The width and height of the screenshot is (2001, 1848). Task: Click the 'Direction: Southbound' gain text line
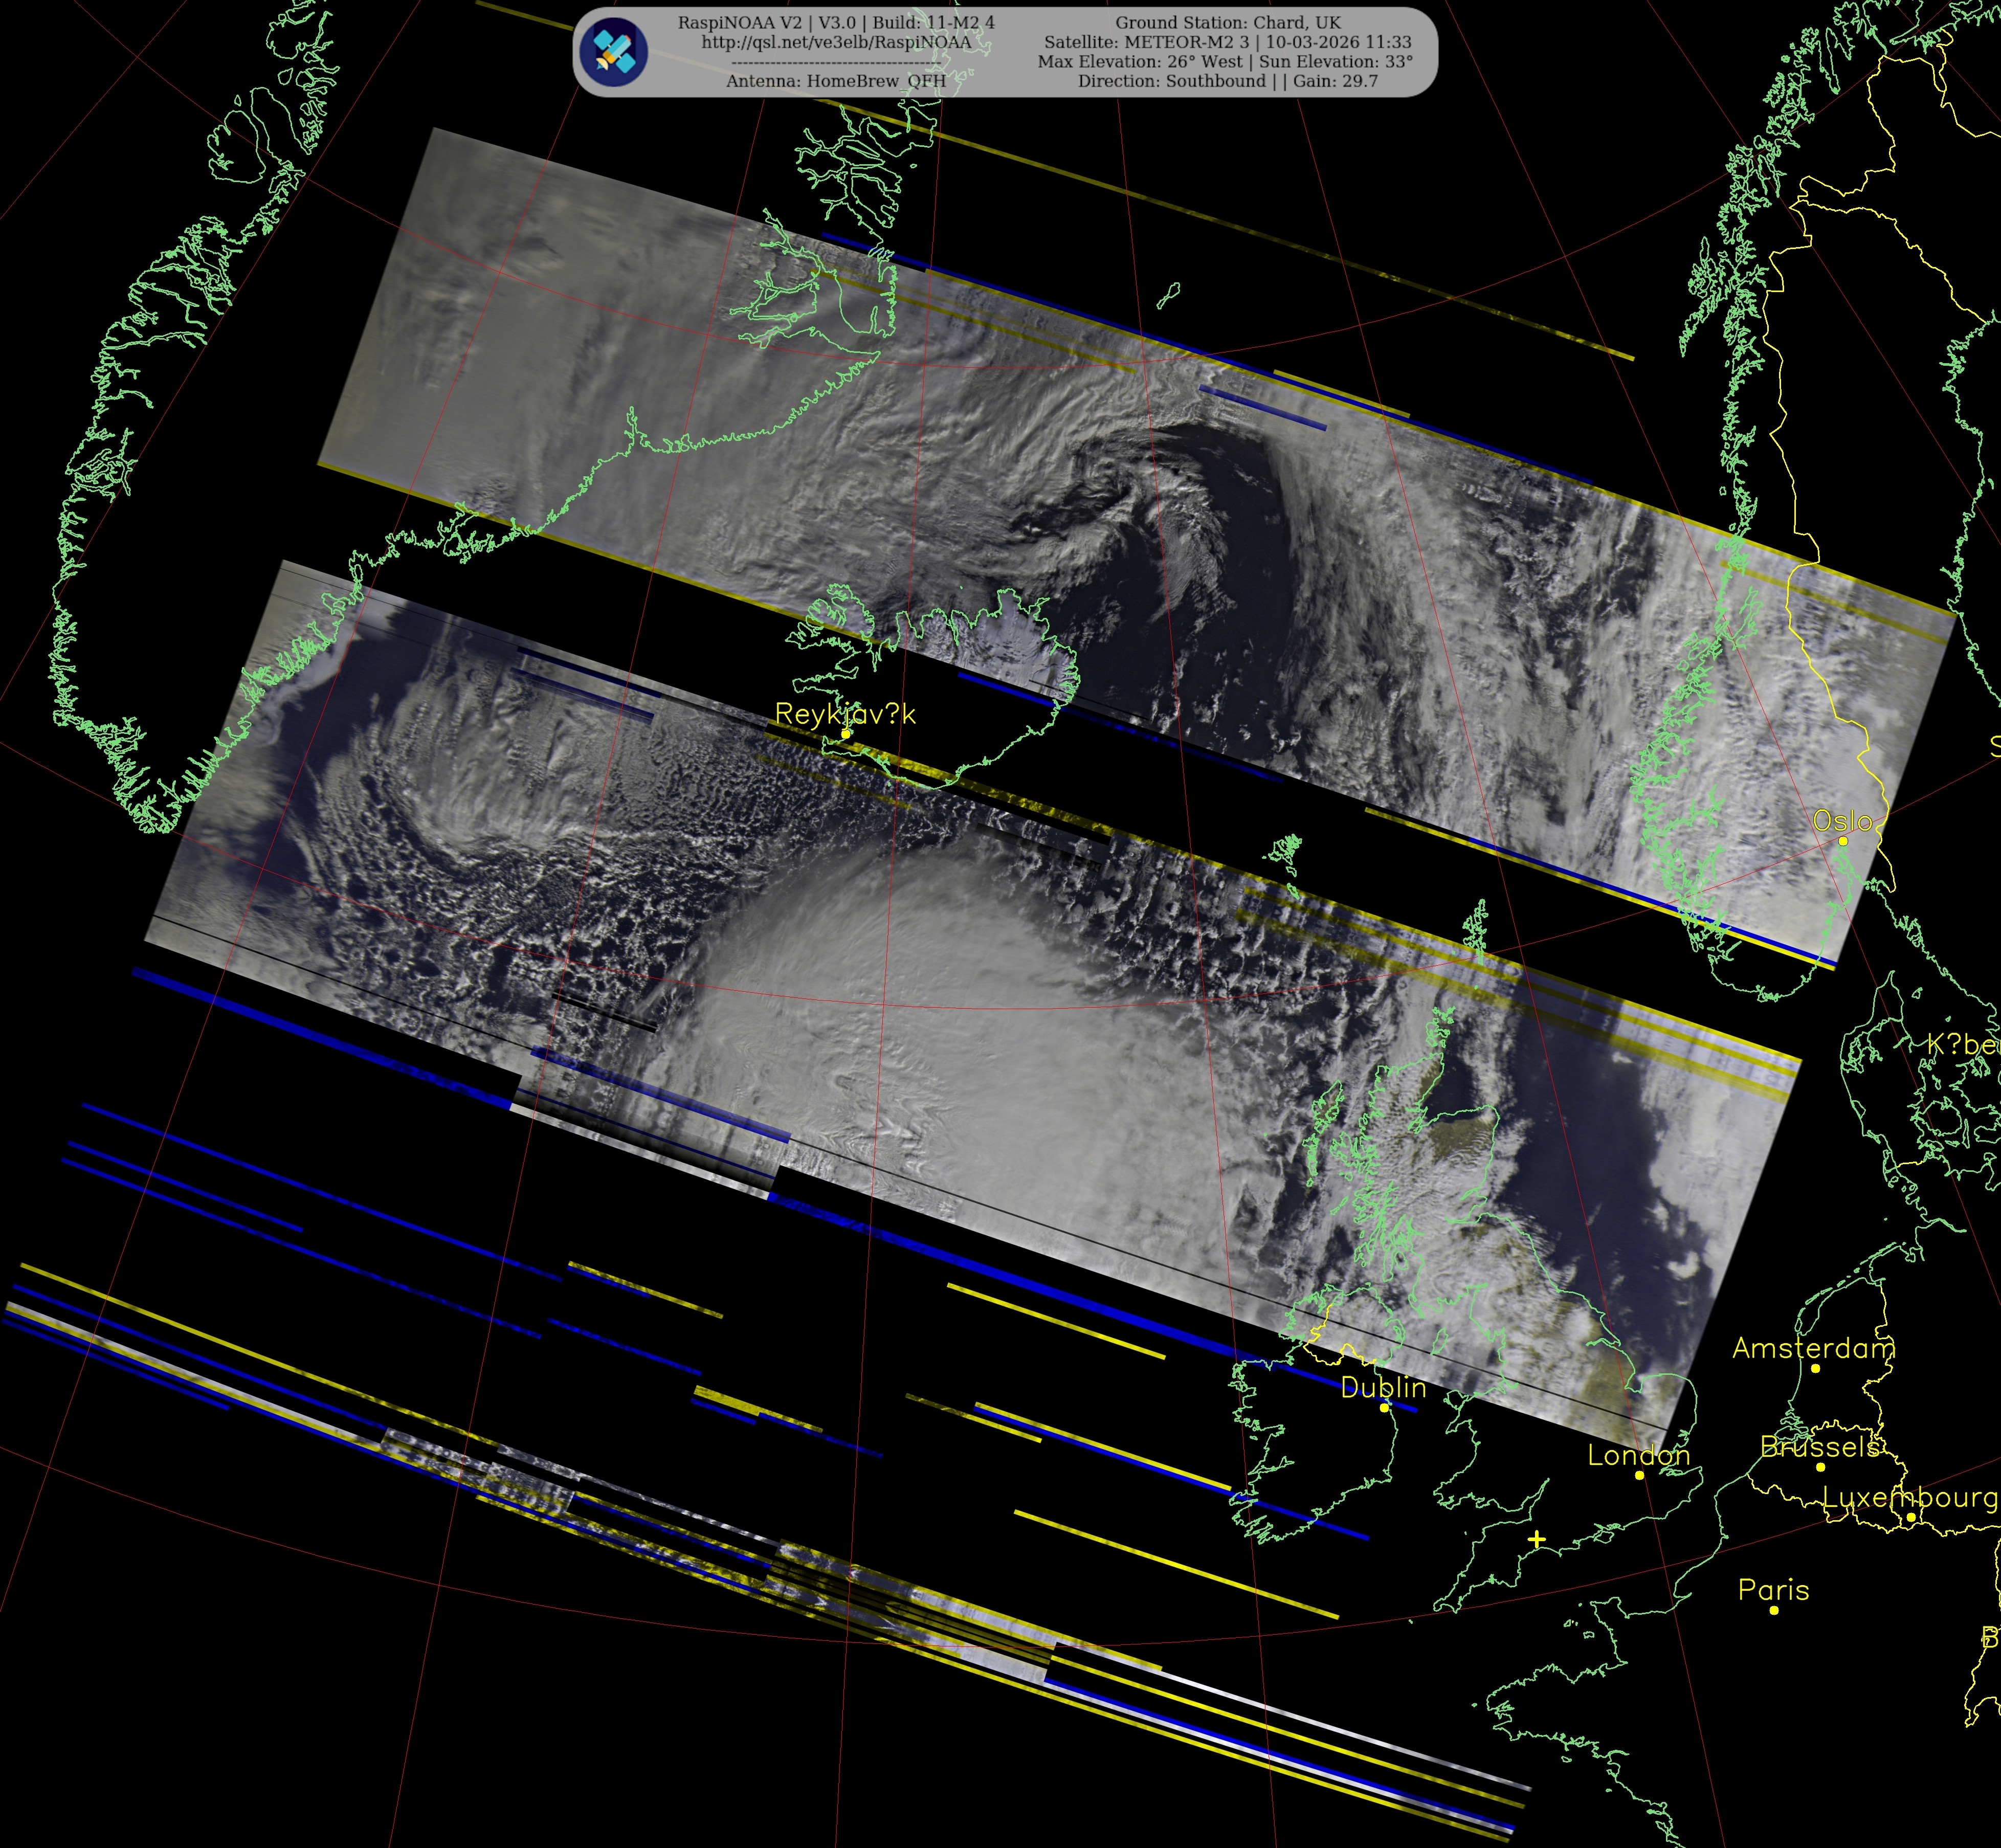[x=1227, y=81]
